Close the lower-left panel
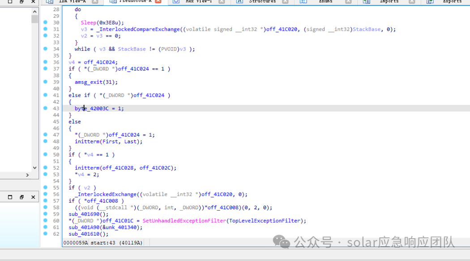The image size is (470, 261). click(x=33, y=197)
